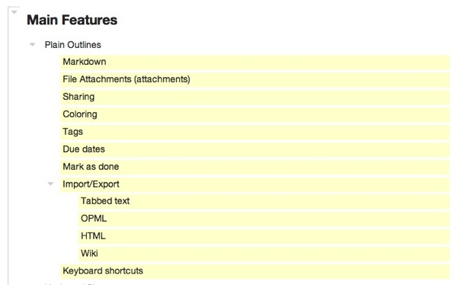Select the Main Features heading

tap(72, 20)
